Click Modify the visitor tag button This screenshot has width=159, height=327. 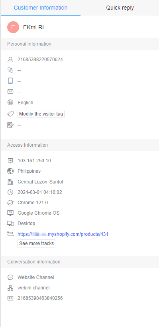41,114
